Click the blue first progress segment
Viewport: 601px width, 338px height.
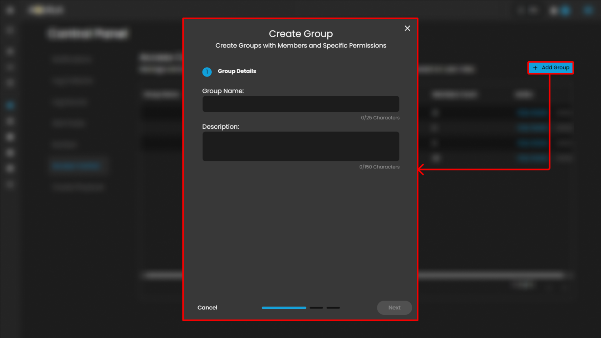click(x=284, y=308)
